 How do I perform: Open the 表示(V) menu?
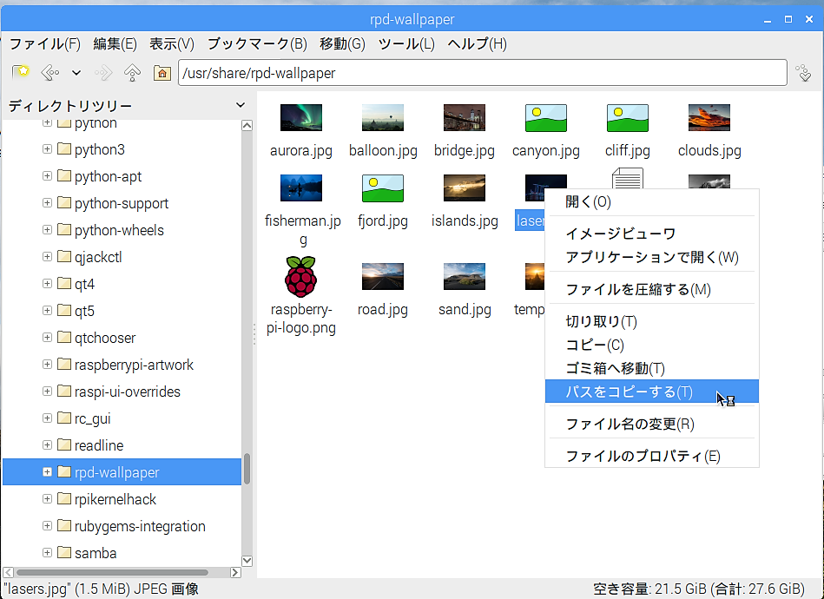click(x=172, y=43)
